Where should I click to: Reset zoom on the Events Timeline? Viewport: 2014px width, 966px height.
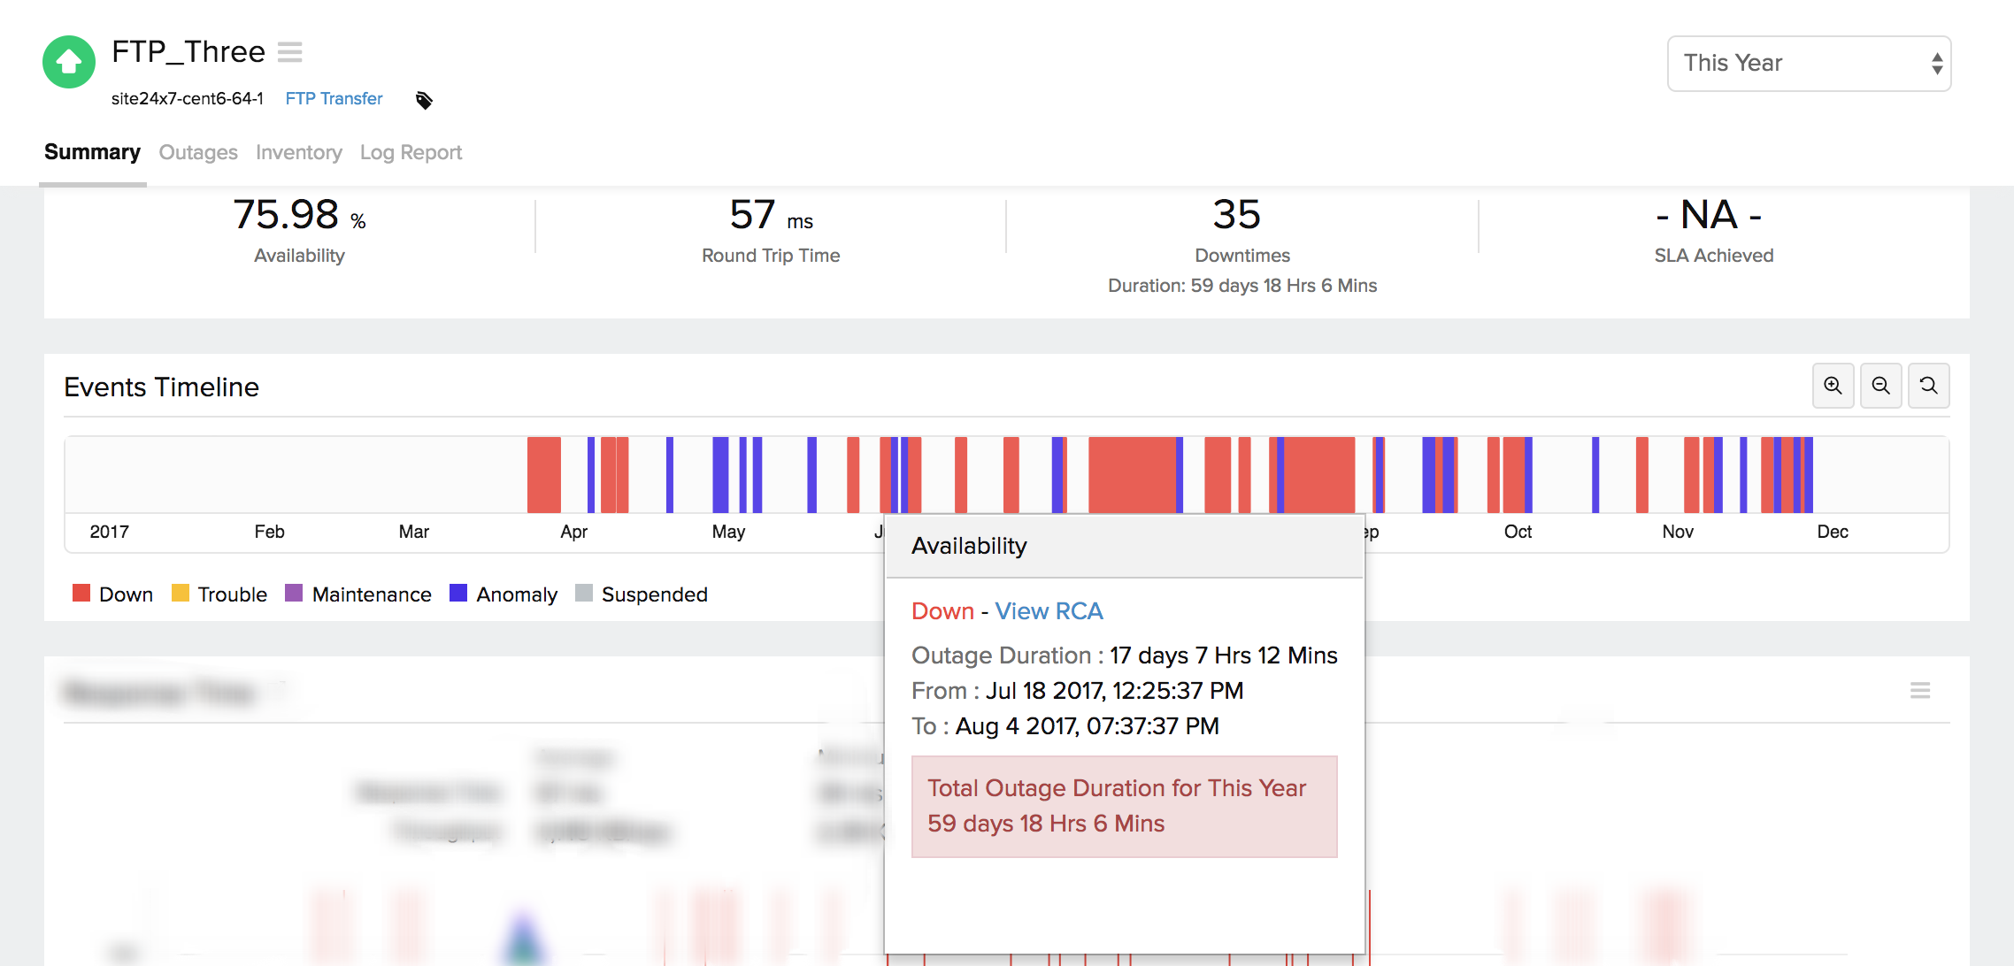pyautogui.click(x=1928, y=386)
